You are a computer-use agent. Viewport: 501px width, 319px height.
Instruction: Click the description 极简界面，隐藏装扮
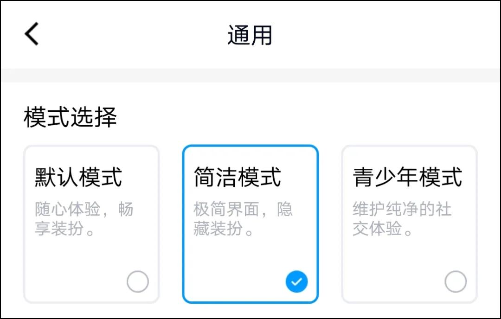(x=242, y=217)
